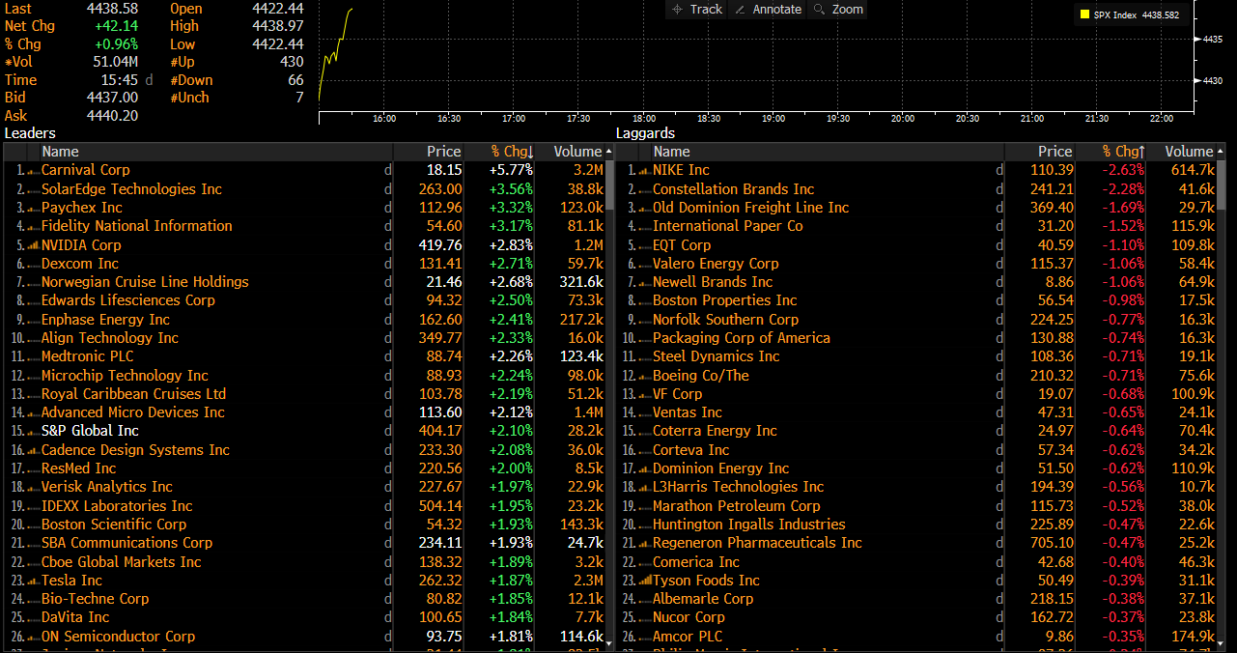Click the activity bar icon beside NIKE Inc
The width and height of the screenshot is (1237, 653).
click(645, 171)
